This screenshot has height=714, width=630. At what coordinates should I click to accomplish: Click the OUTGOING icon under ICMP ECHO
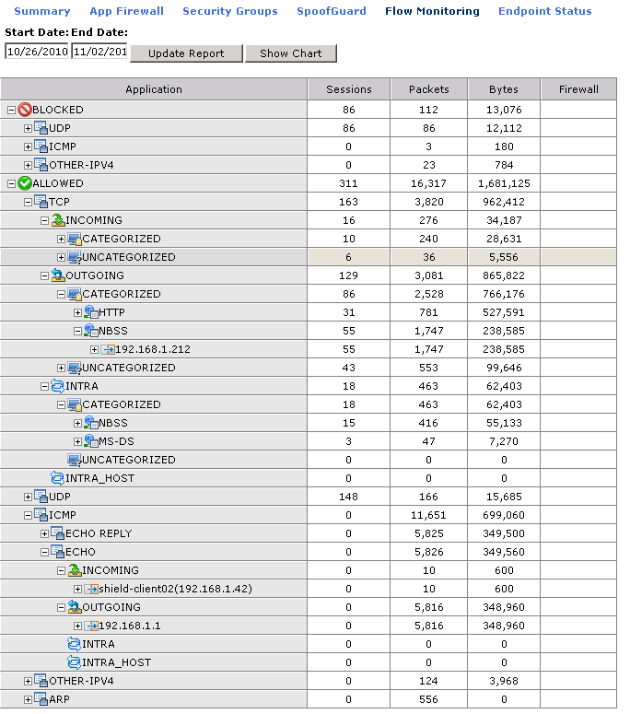point(75,607)
